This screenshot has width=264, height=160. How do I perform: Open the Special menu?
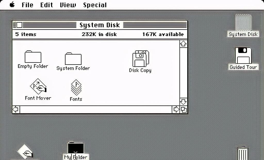(95, 5)
